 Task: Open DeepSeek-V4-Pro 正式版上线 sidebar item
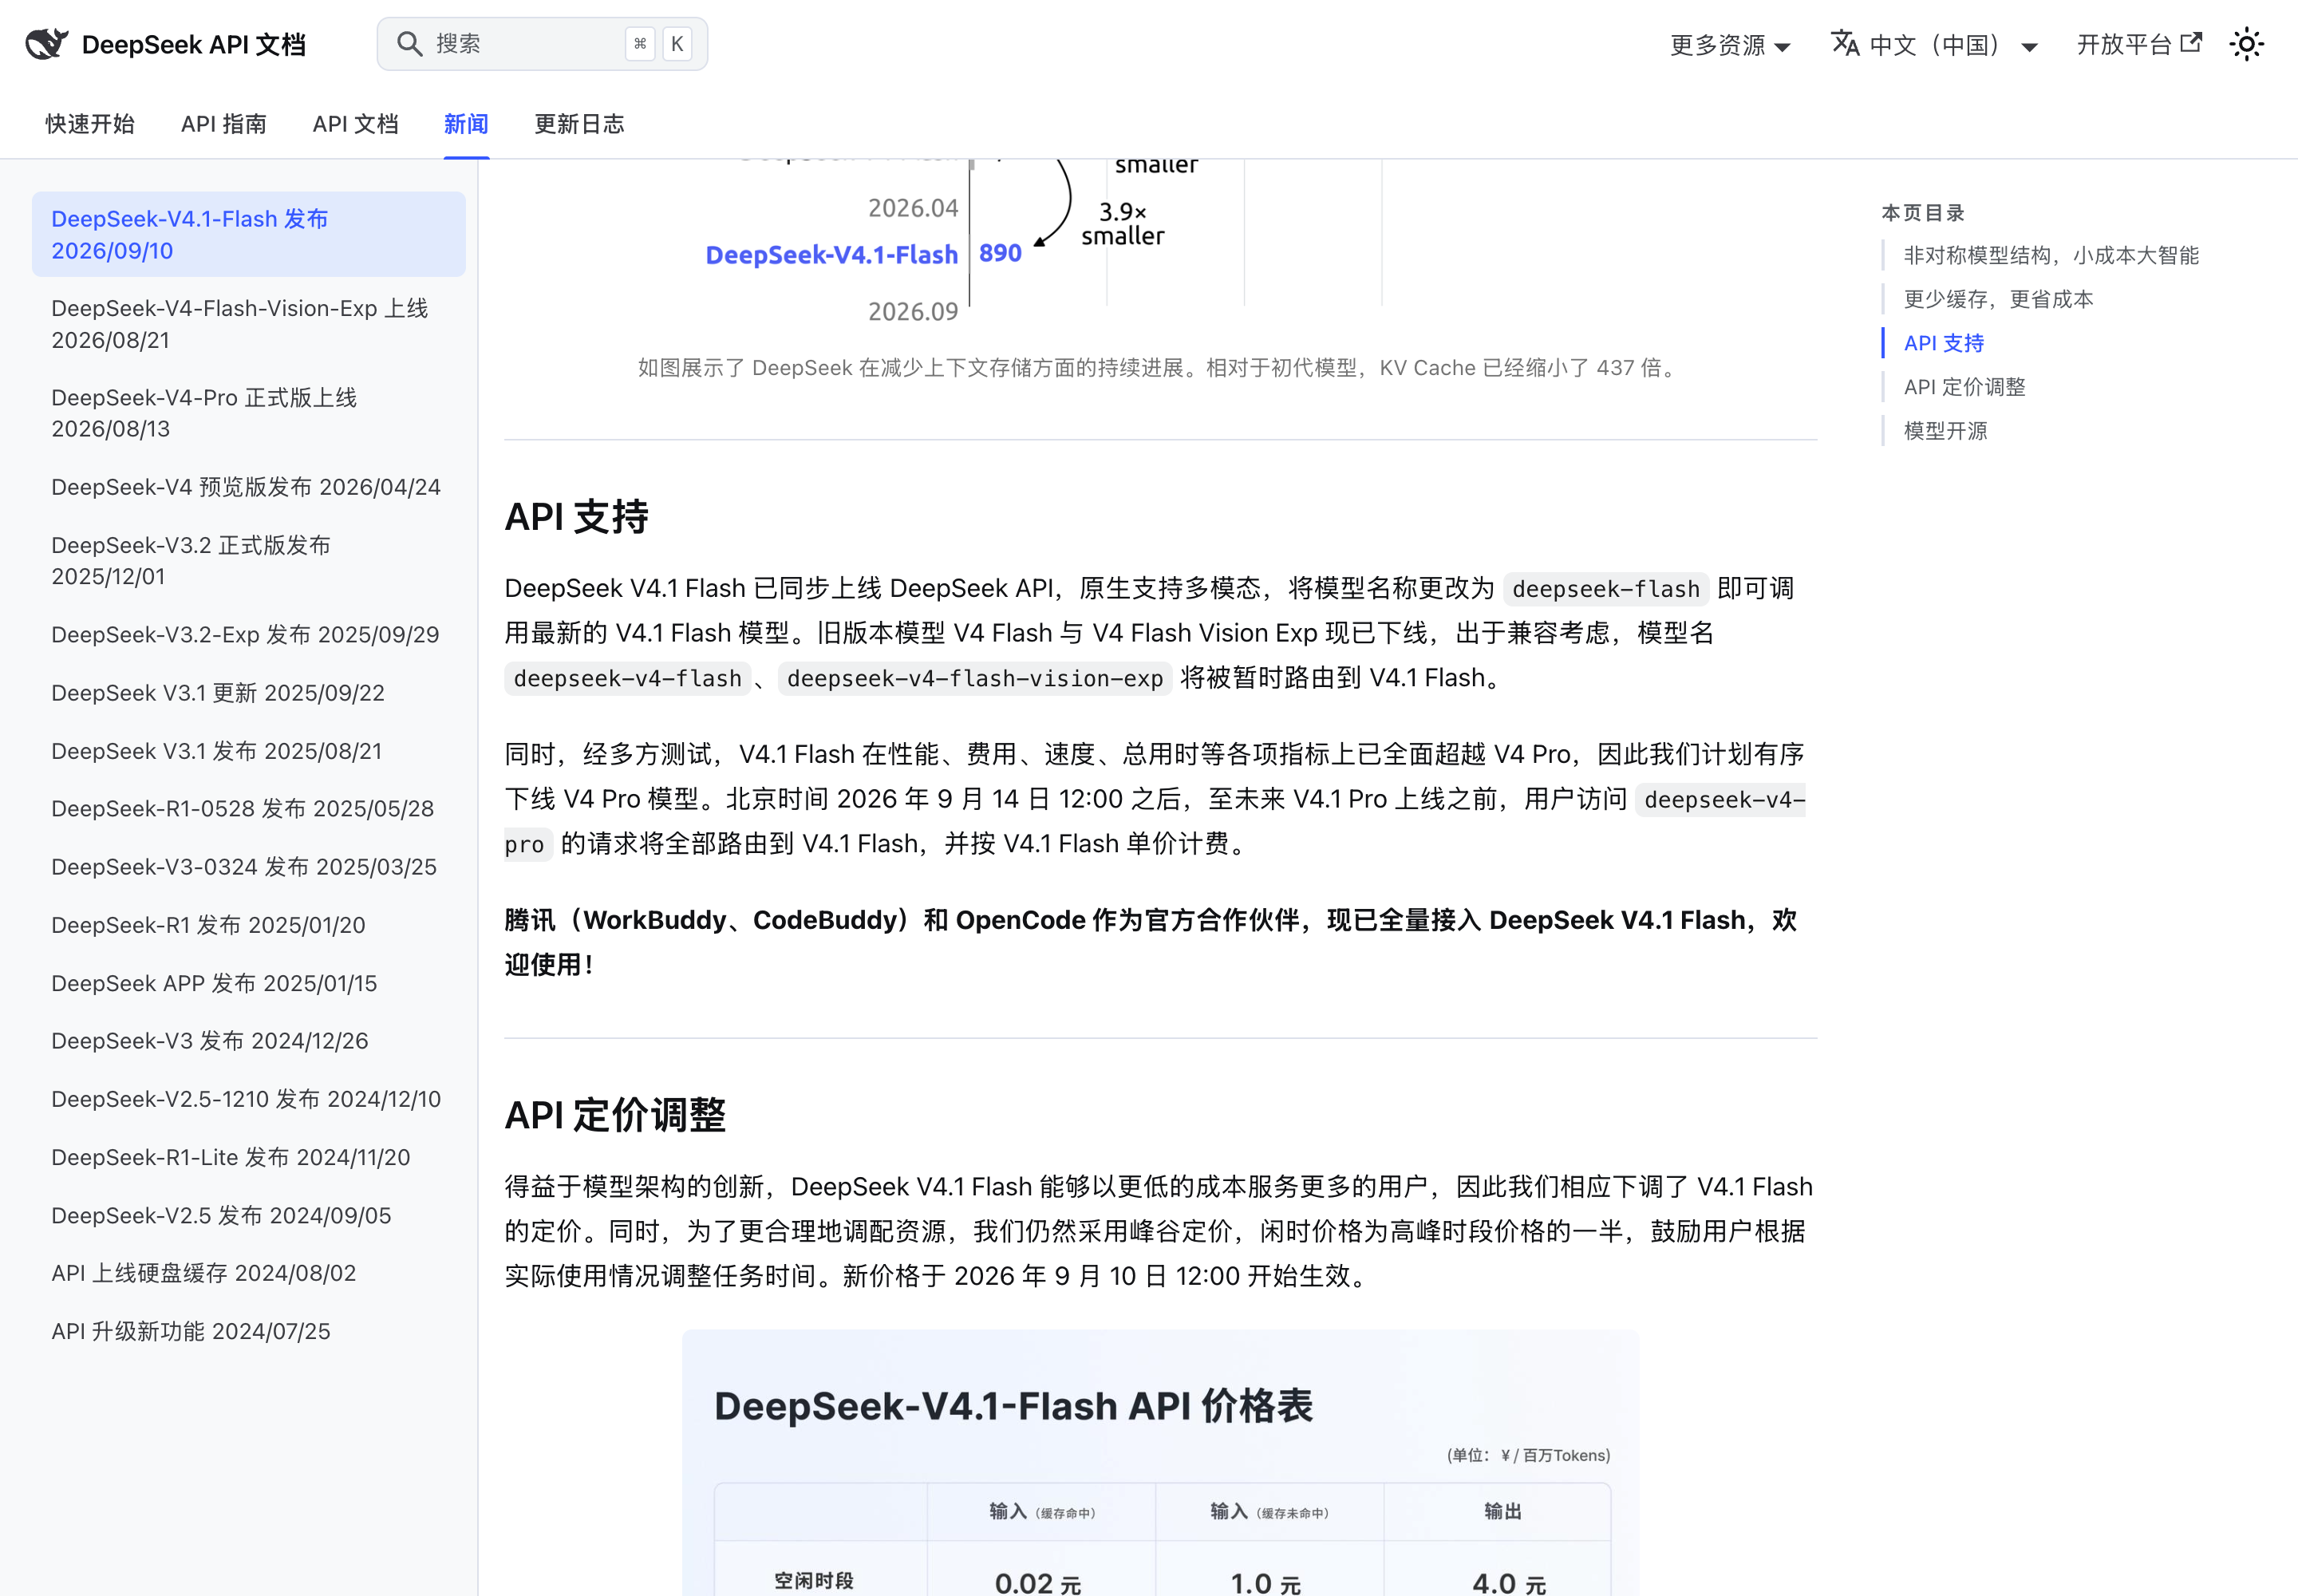coord(249,413)
